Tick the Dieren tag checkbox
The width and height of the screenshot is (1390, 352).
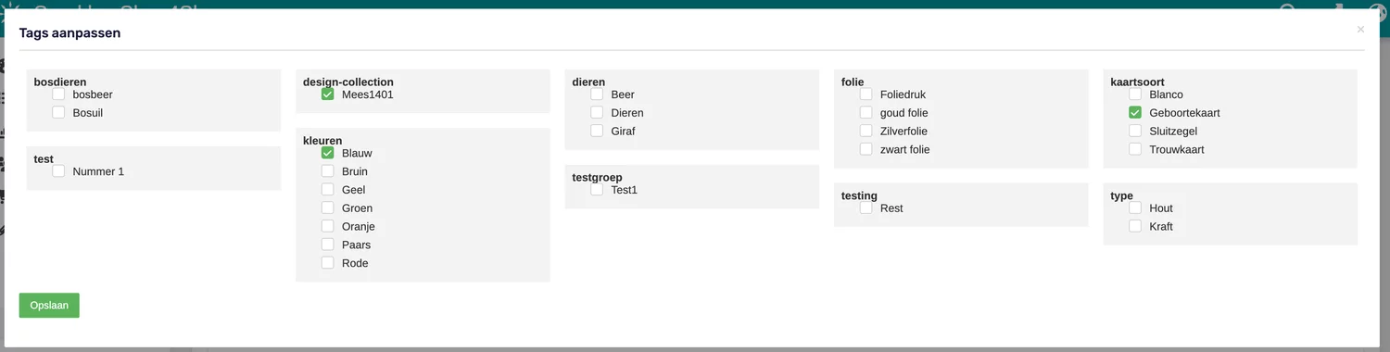597,113
